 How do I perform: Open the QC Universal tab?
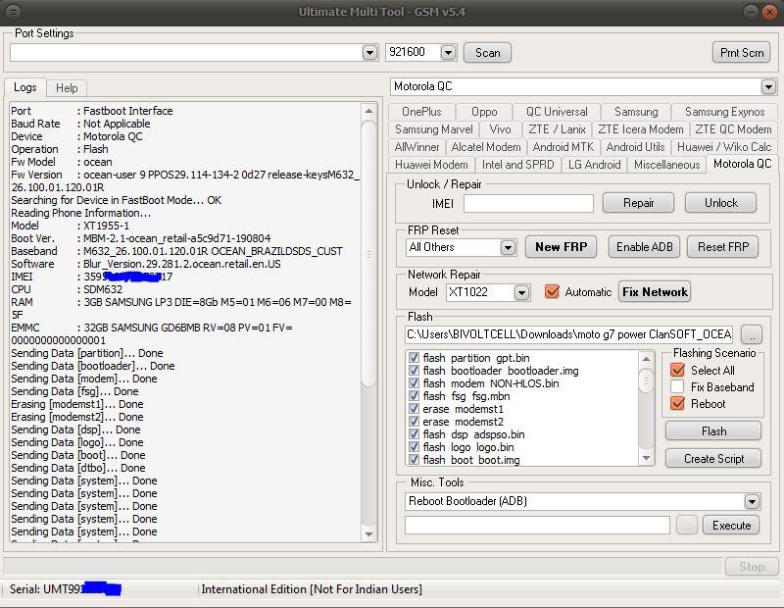(x=557, y=112)
